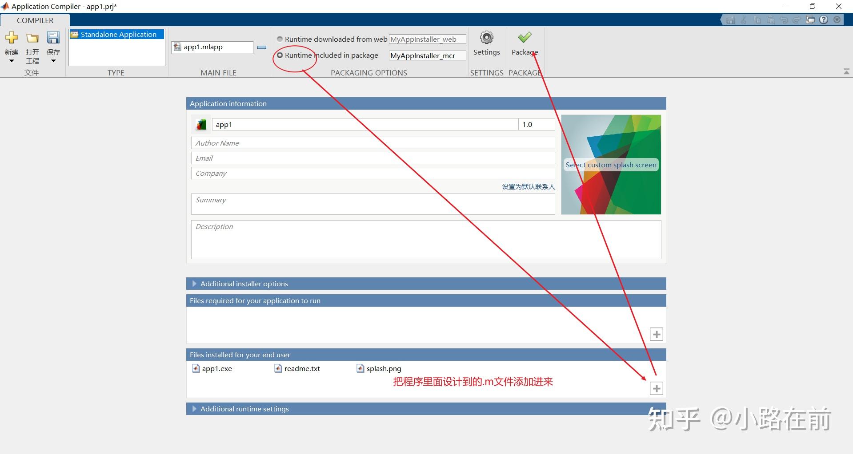The height and width of the screenshot is (454, 853).
Task: Collapse the toolstrip with the corner arrow
Action: click(846, 71)
